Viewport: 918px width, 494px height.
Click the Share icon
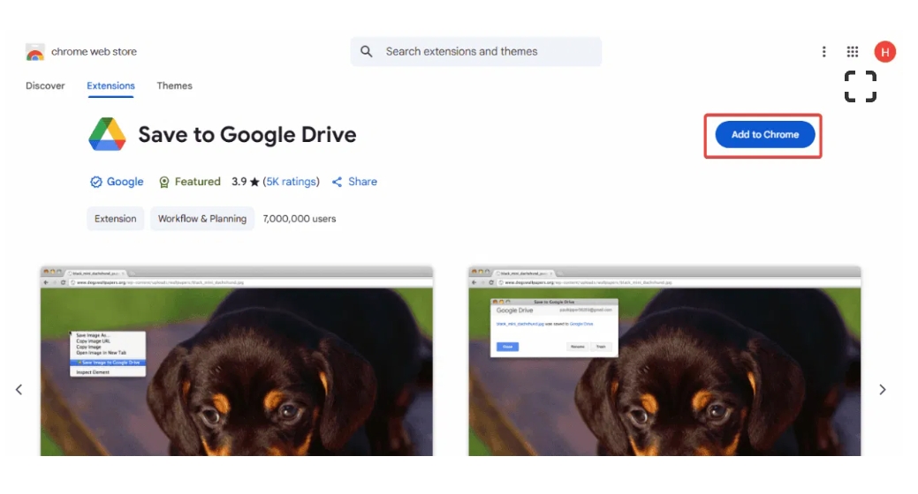[x=337, y=183]
